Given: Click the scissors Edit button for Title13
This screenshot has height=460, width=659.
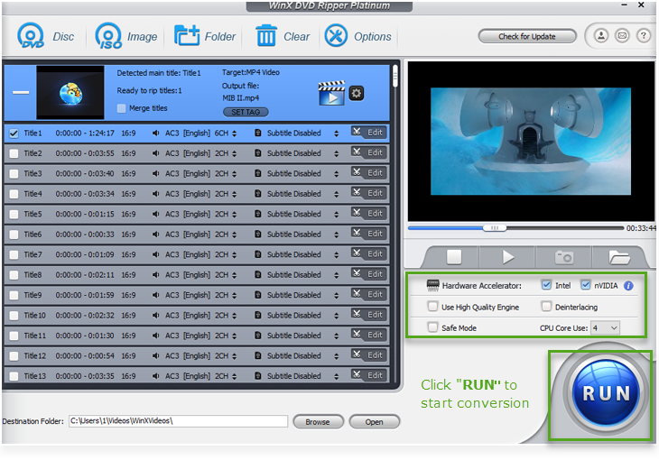Looking at the screenshot, I should 369,375.
